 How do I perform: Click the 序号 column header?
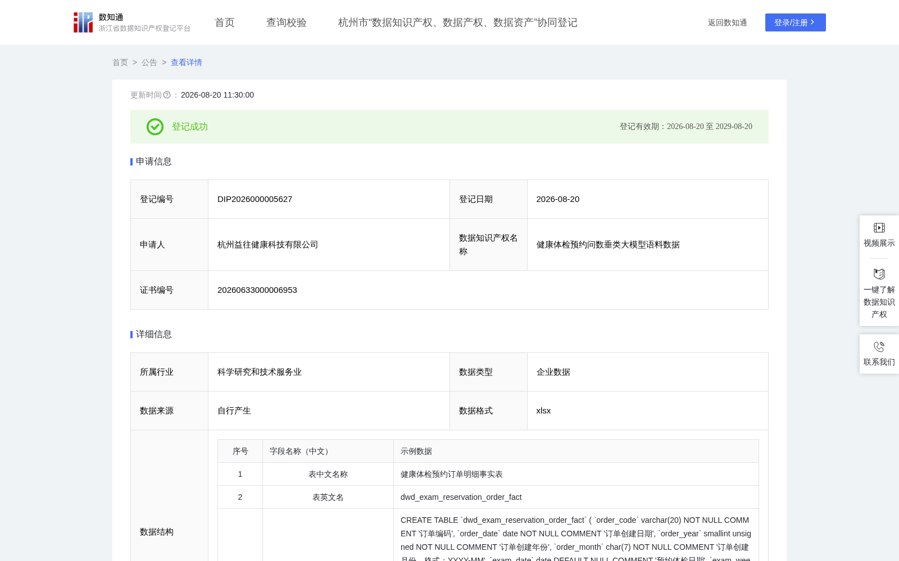(240, 451)
